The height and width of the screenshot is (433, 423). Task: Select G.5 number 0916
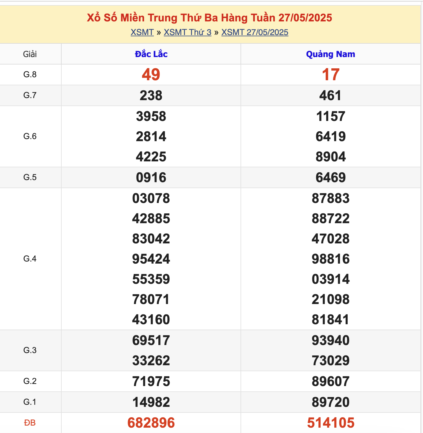click(x=151, y=177)
